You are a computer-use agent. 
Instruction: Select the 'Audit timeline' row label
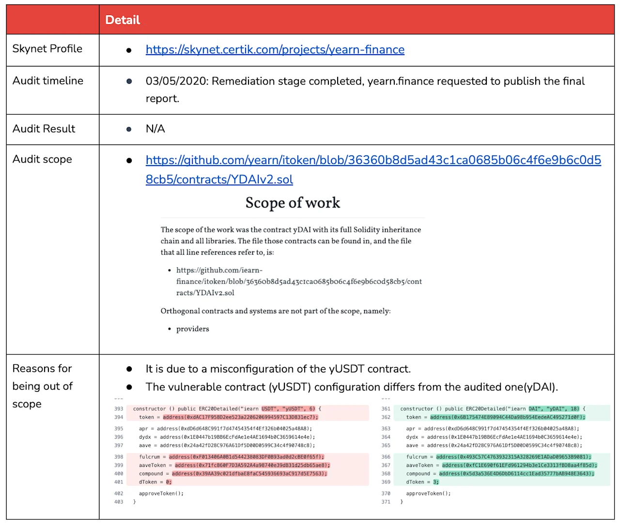click(48, 80)
